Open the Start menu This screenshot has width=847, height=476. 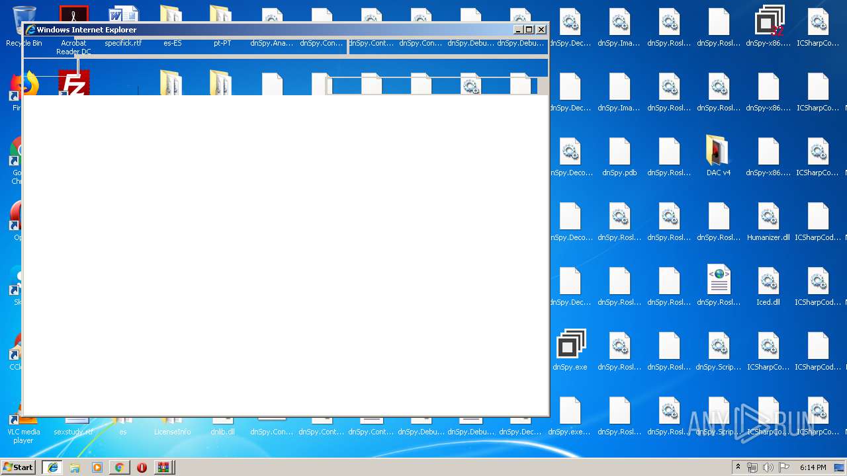tap(18, 467)
